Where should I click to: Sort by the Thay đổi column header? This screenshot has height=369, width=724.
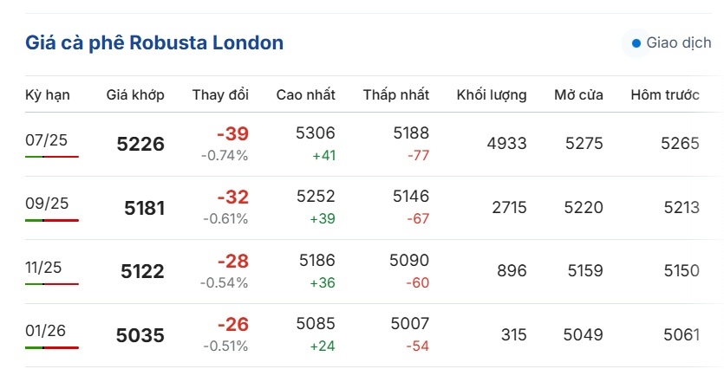click(x=220, y=95)
